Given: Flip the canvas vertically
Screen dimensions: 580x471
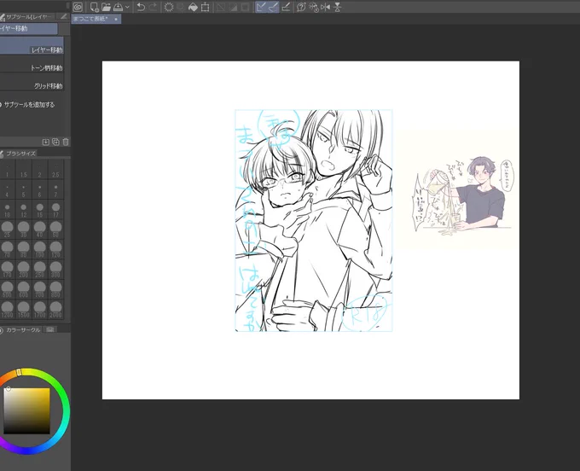Looking at the screenshot, I should [338, 7].
